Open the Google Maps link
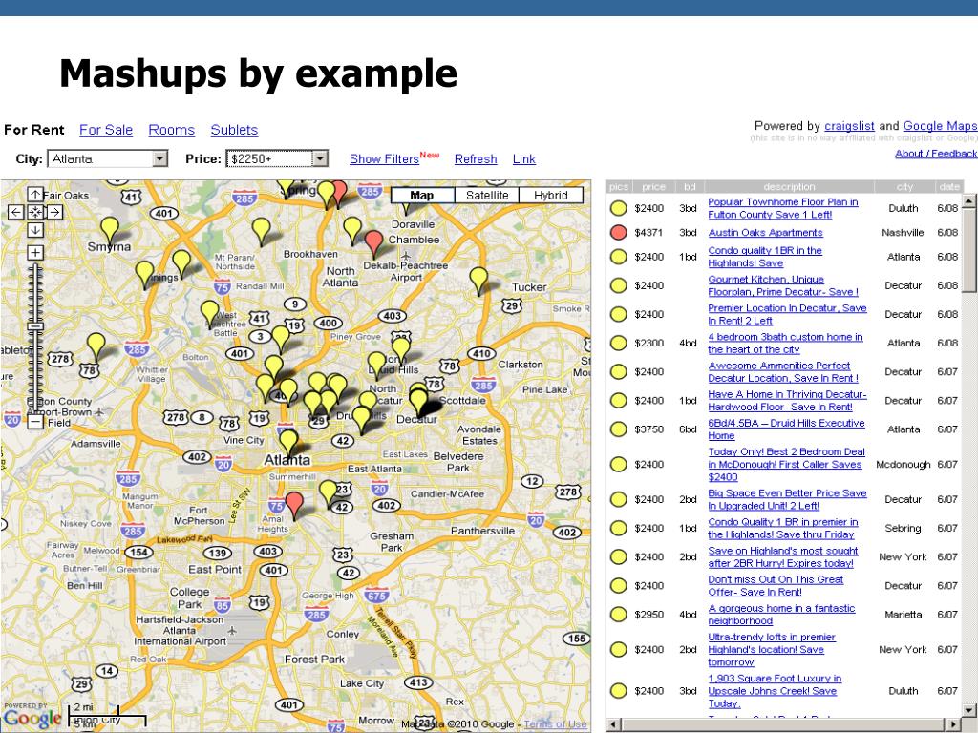Viewport: 978px width, 733px height. coord(941,126)
